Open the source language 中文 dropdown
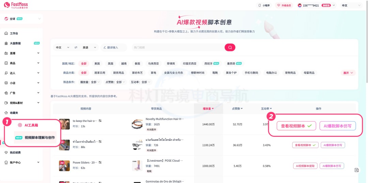This screenshot has height=183, width=368. click(62, 48)
